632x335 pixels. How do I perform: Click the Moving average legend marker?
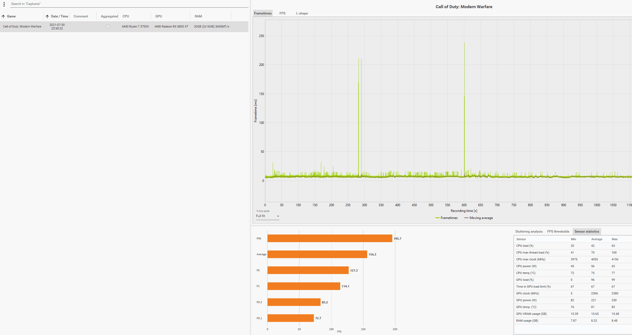click(466, 218)
